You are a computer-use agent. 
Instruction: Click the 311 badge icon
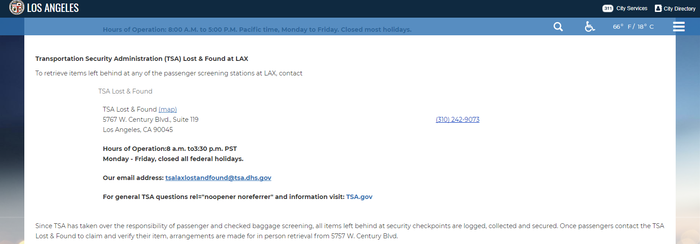[x=608, y=8]
